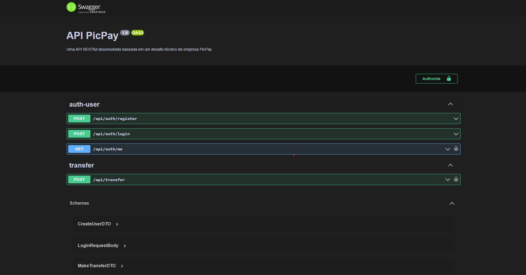
Task: Click the CreateUserDTO schema name
Action: 94,224
